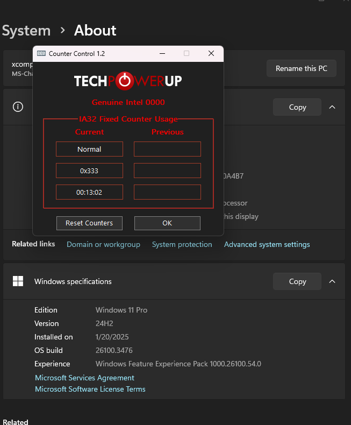Copy the Windows specifications
Image resolution: width=351 pixels, height=425 pixels.
[x=297, y=281]
